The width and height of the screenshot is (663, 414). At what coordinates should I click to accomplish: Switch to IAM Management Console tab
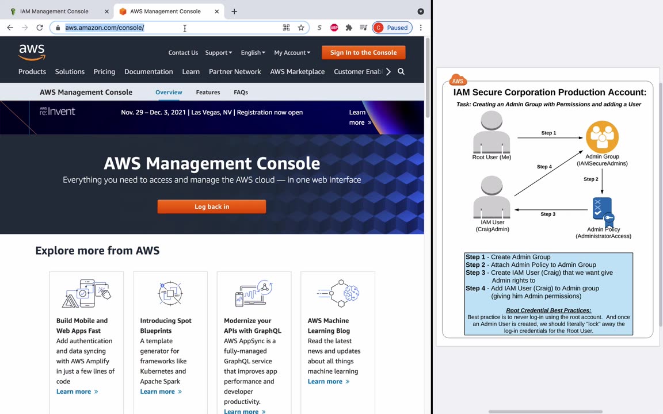pos(54,11)
